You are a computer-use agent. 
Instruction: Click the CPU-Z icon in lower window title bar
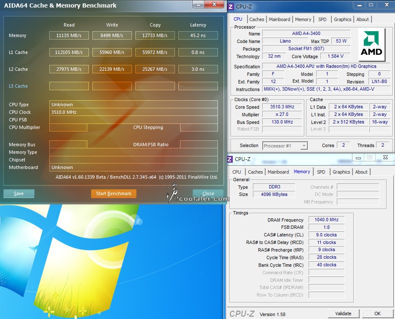230,159
